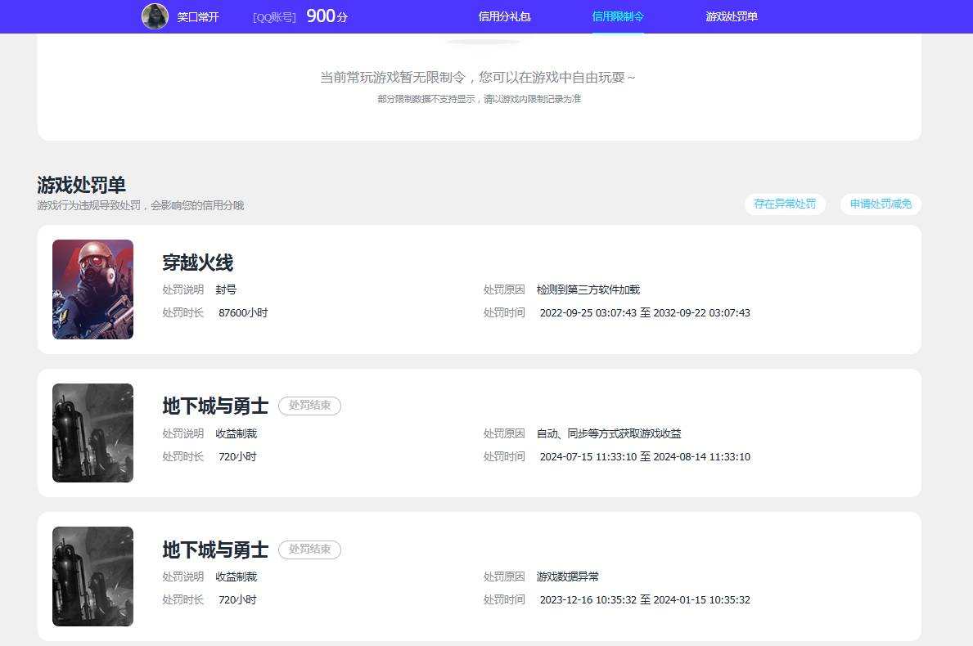
Task: Click the 穿越火线 game title
Action: tap(198, 262)
